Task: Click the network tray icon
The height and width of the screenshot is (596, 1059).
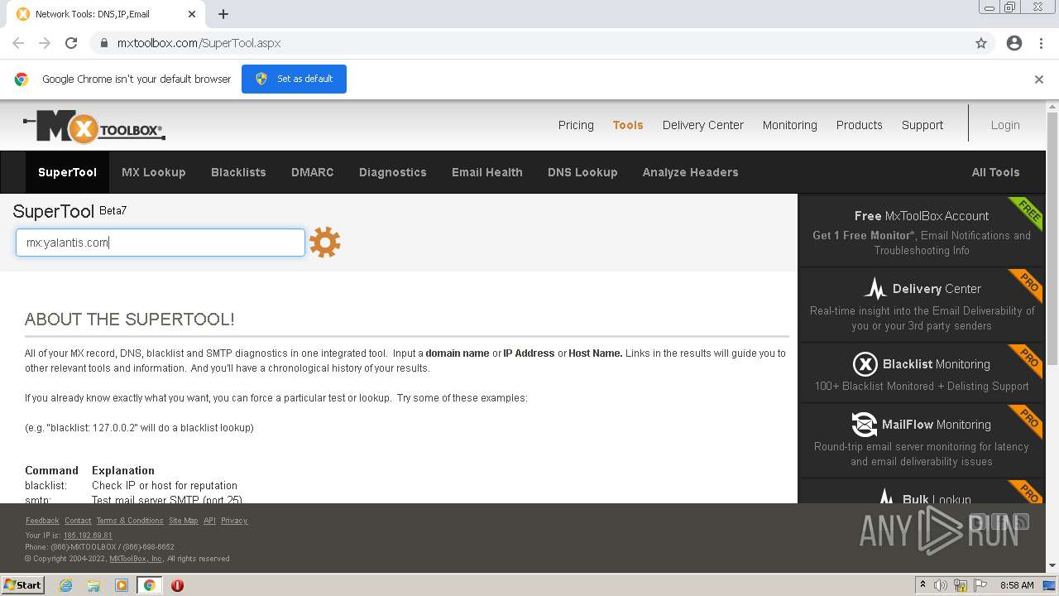Action: pyautogui.click(x=961, y=585)
